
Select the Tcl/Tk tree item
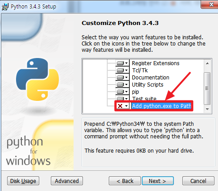pos(140,70)
